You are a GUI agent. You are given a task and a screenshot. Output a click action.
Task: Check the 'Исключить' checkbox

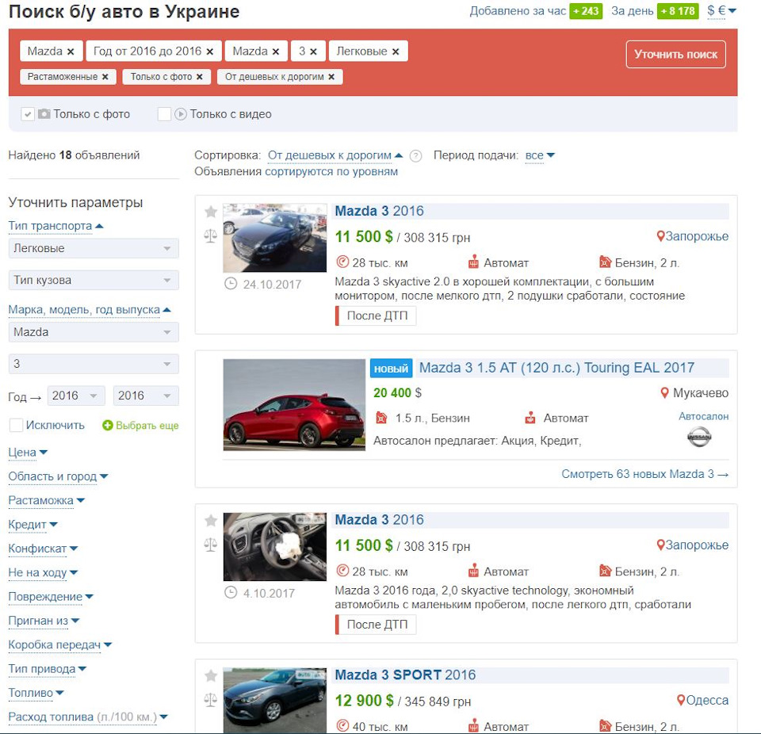[x=16, y=425]
